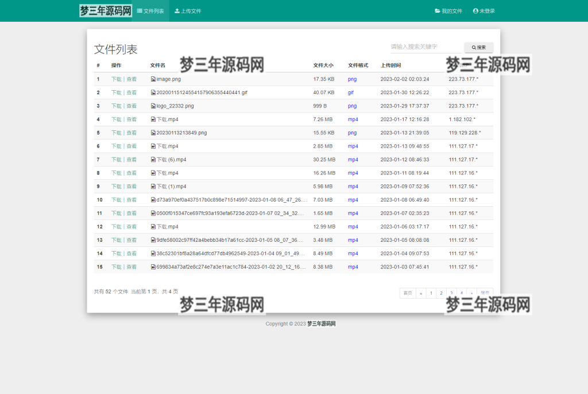View the gif file in row 2
588x394 pixels.
(x=131, y=92)
